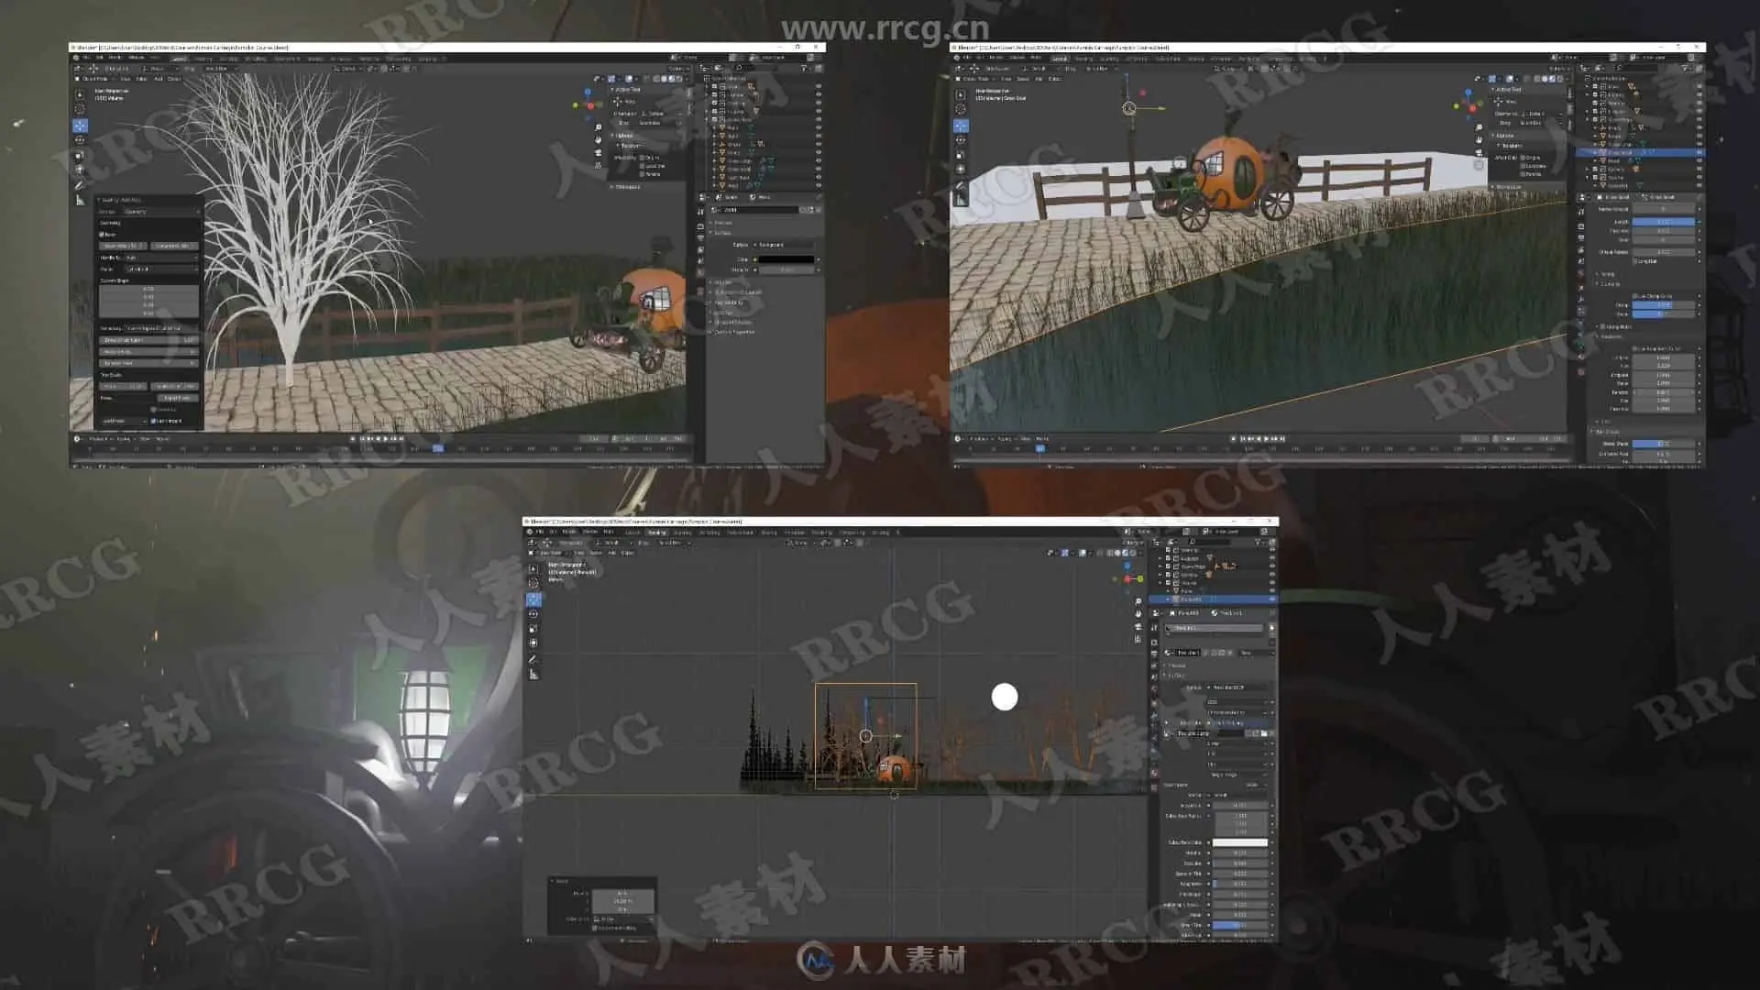The image size is (1760, 990).
Task: Enable Parents checkbox in top-right window Options
Action: click(x=1523, y=174)
